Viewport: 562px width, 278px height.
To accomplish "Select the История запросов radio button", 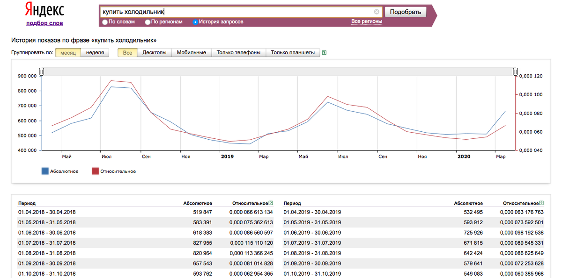I will pos(195,22).
